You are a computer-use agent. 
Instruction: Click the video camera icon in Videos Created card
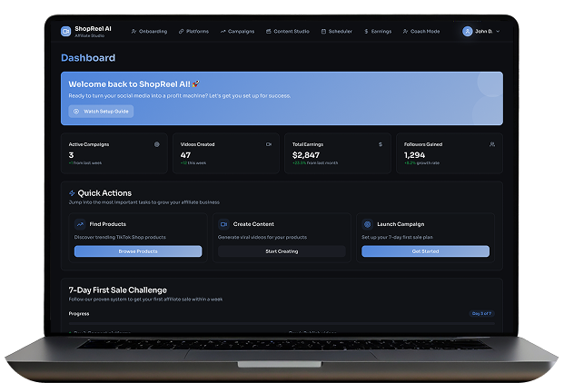click(x=269, y=143)
